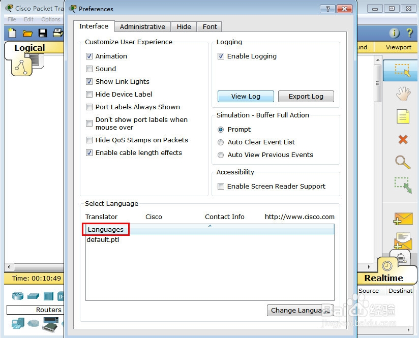
Task: Click the Logical workspace topology icon
Action: (x=21, y=67)
